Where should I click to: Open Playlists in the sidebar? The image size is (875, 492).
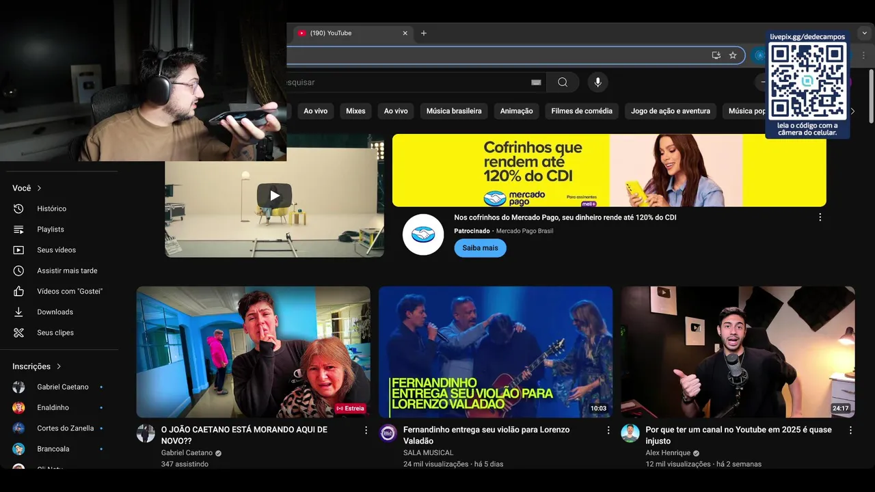(51, 229)
